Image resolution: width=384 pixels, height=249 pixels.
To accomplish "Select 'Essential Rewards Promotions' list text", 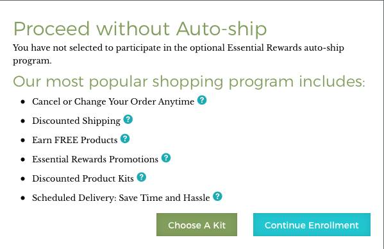I will (x=95, y=159).
